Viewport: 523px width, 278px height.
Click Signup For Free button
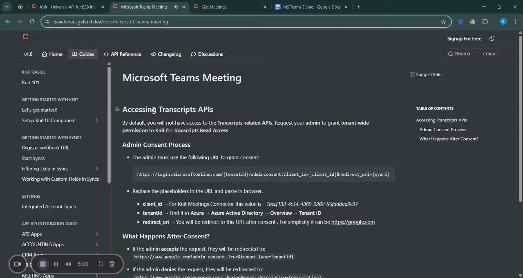click(464, 38)
